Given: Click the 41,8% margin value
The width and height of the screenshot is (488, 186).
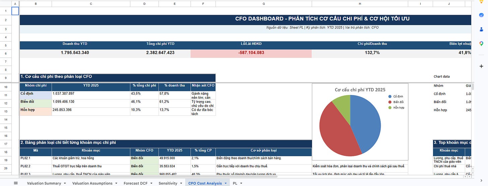Looking at the screenshot, I should pyautogui.click(x=465, y=53).
